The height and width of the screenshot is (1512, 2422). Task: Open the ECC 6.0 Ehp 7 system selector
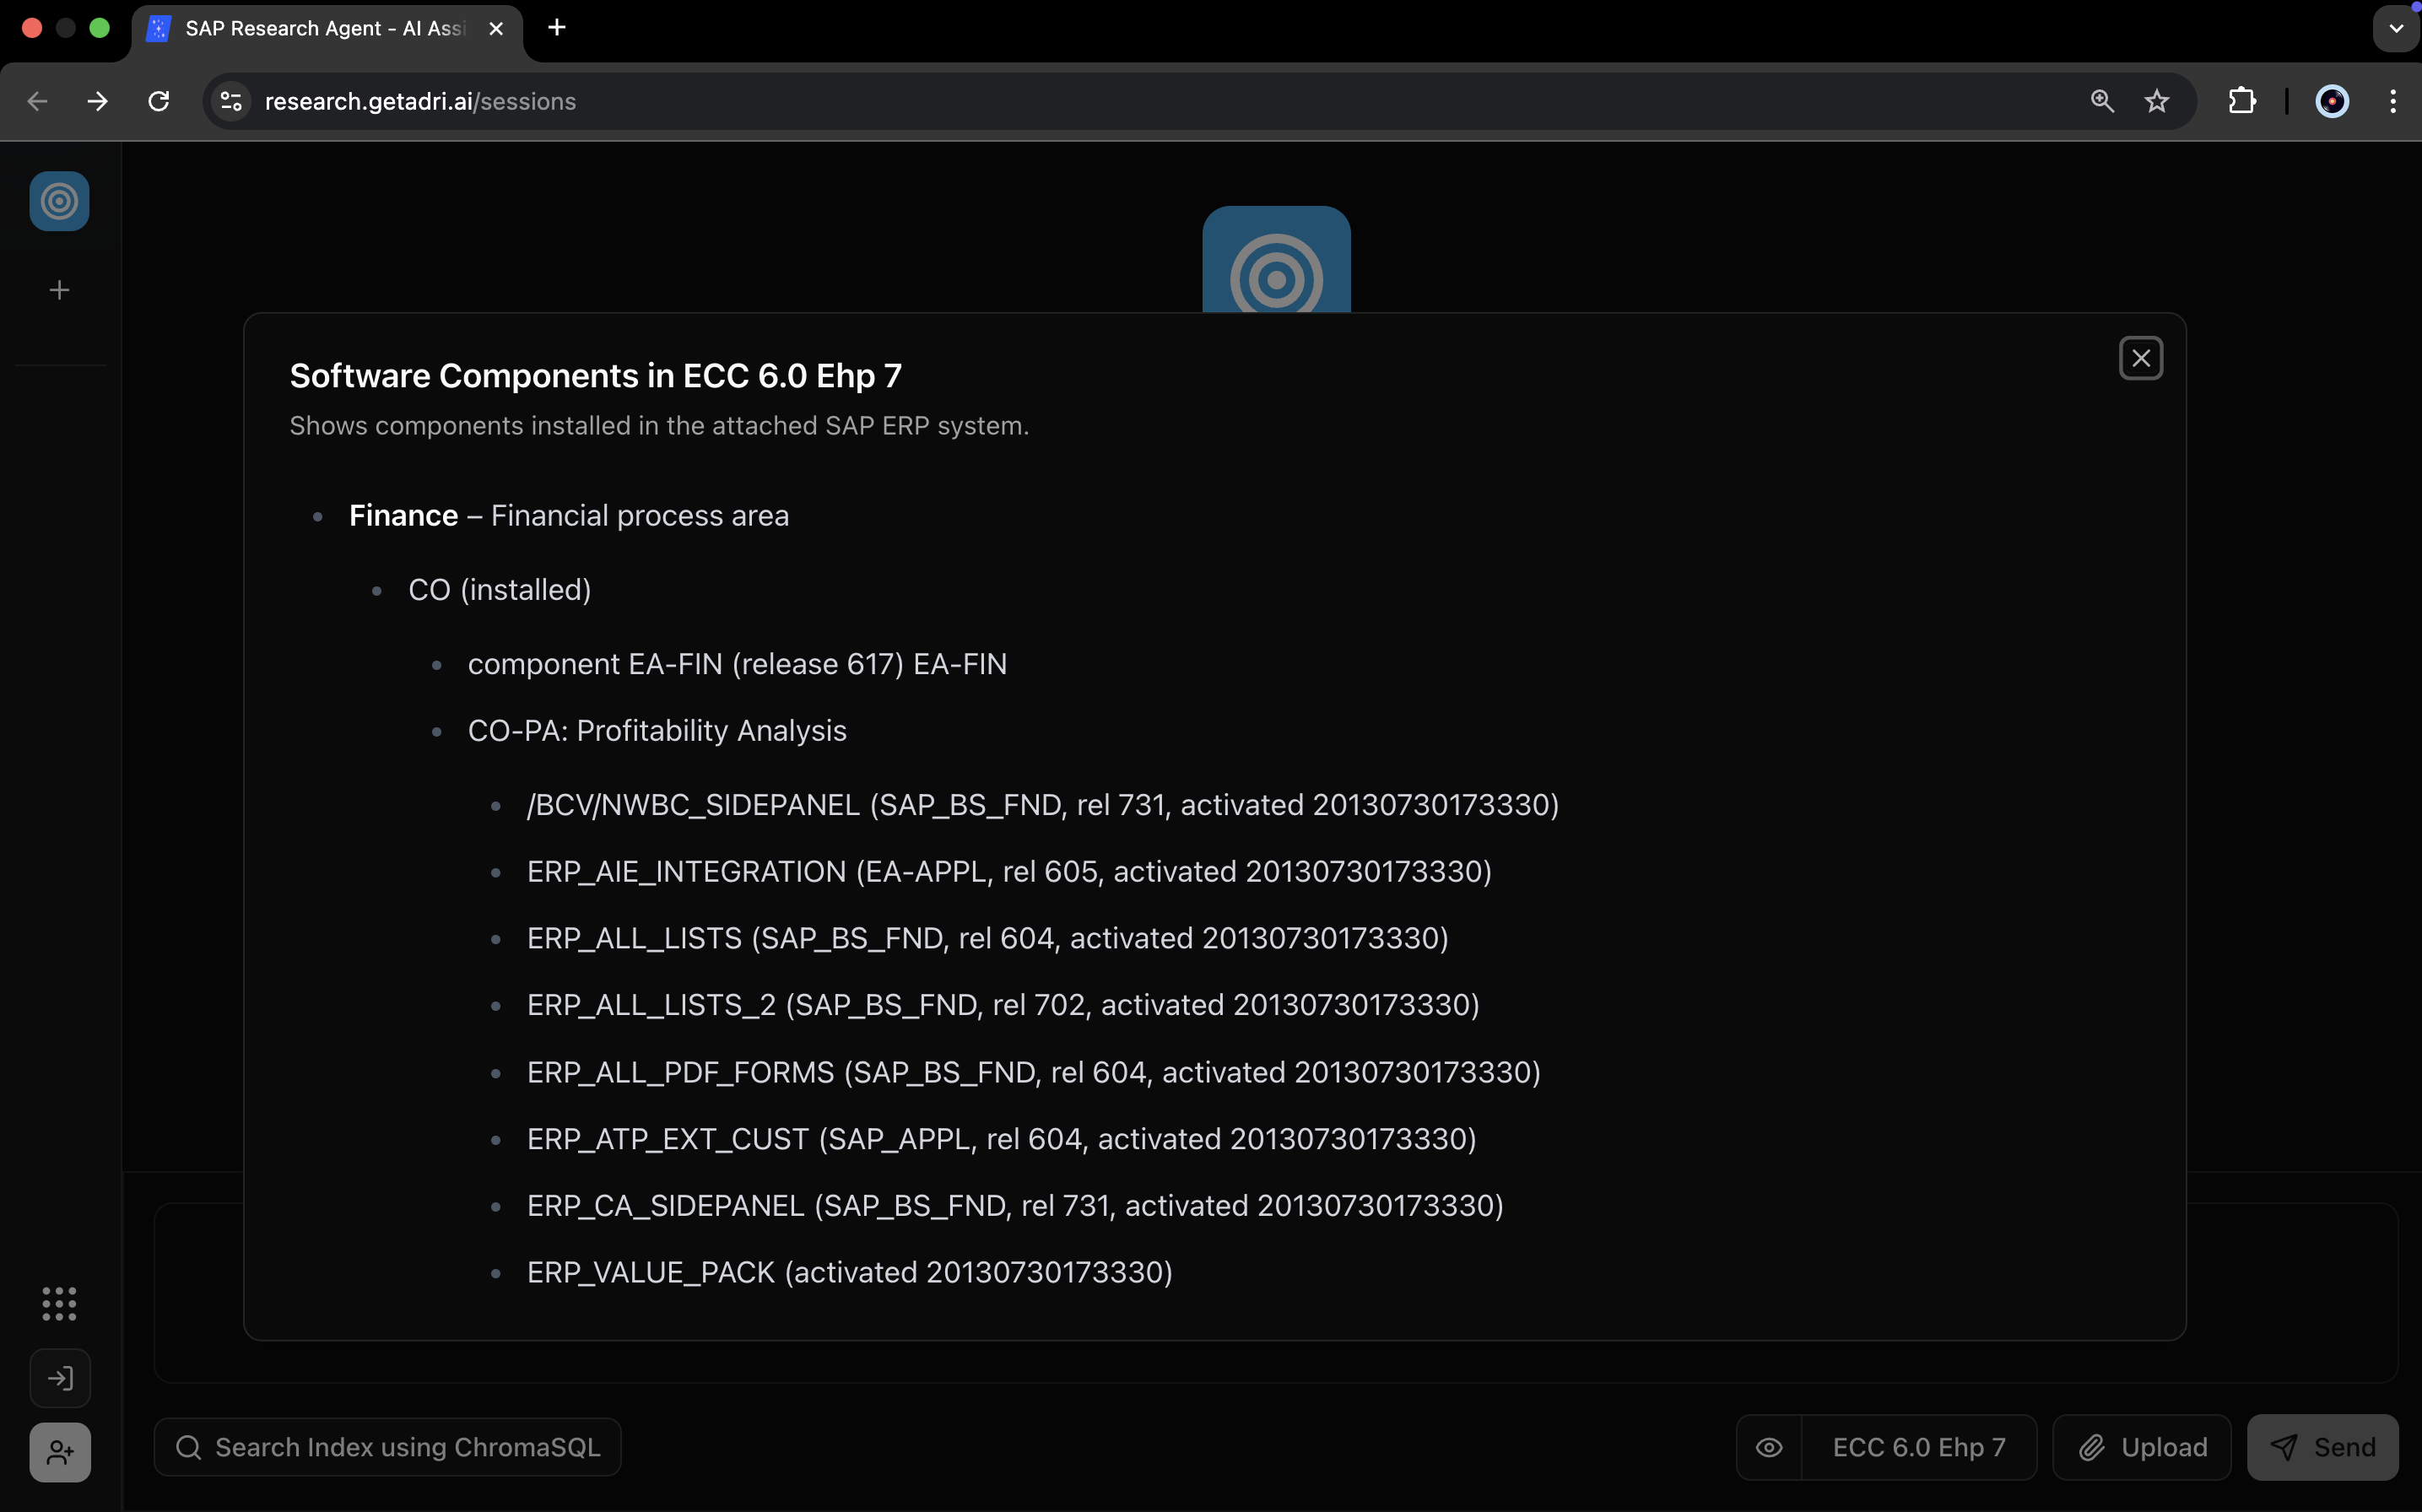[1918, 1447]
